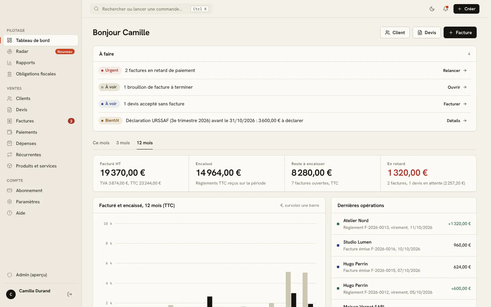Click the Devis document icon in sidebar
This screenshot has width=491, height=307.
pyautogui.click(x=10, y=110)
